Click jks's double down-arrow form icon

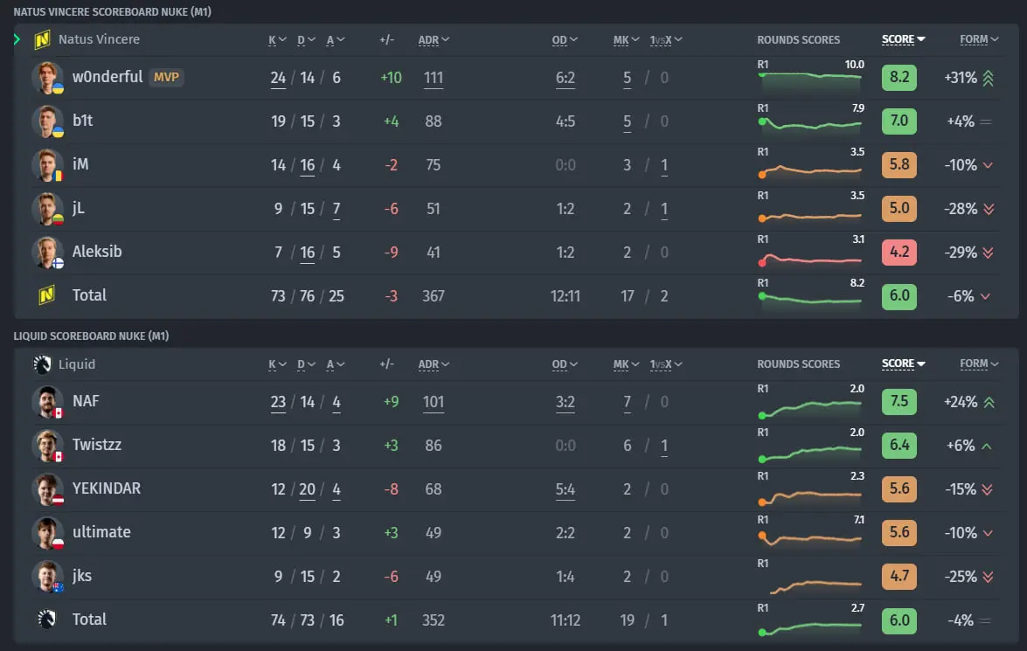click(x=989, y=577)
